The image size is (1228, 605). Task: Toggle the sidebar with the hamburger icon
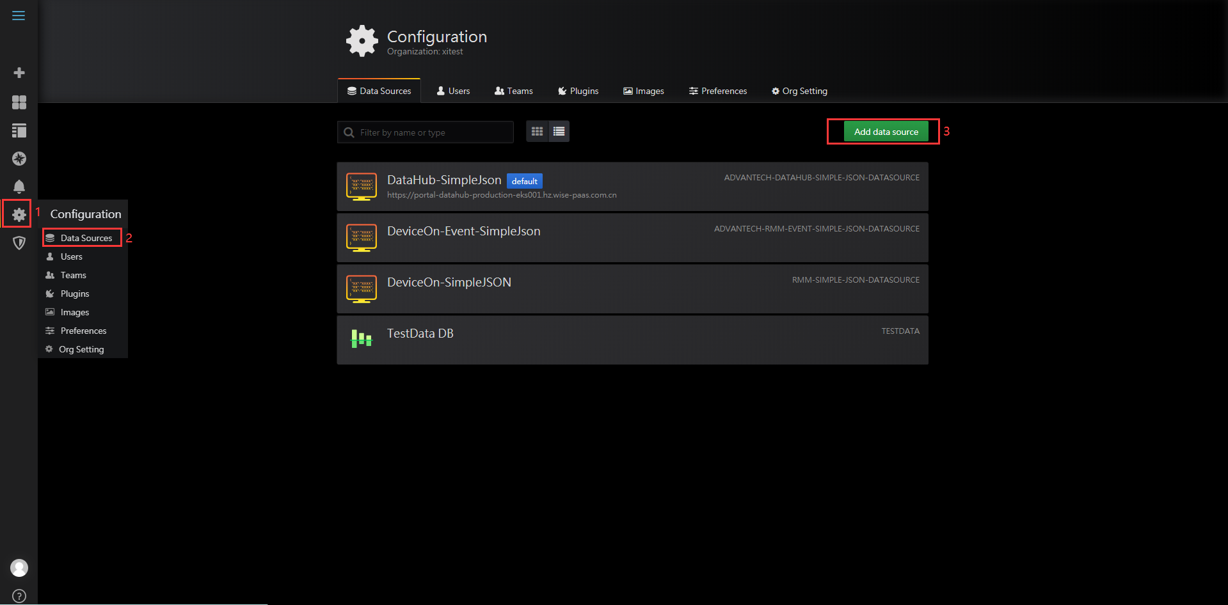[19, 15]
